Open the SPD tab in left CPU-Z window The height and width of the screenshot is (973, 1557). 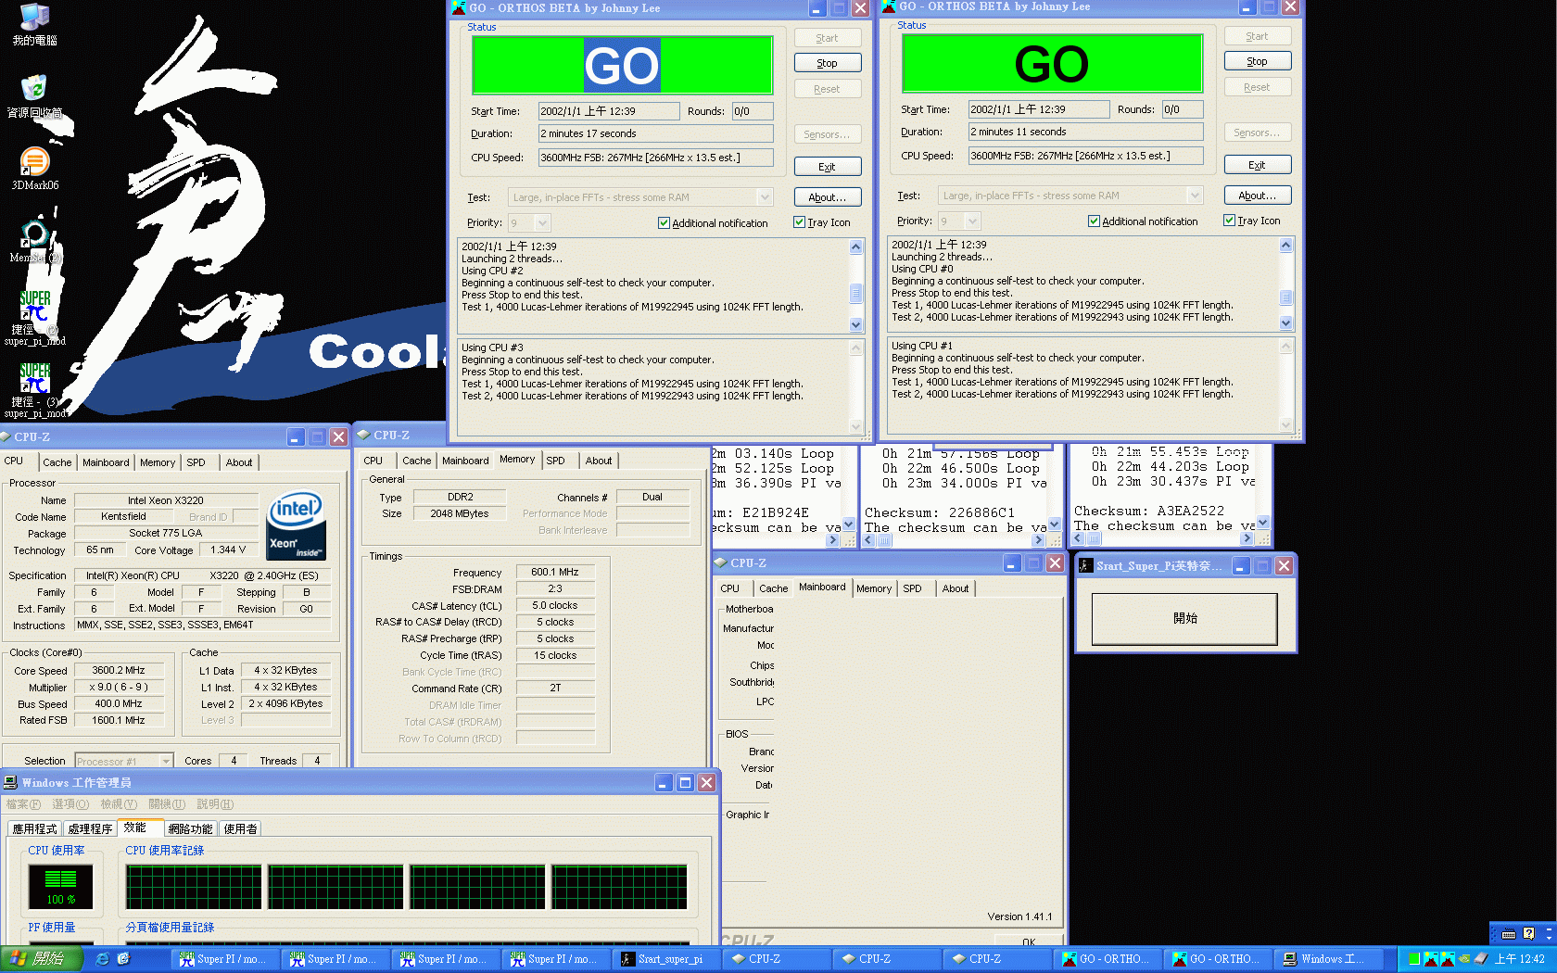click(x=196, y=462)
